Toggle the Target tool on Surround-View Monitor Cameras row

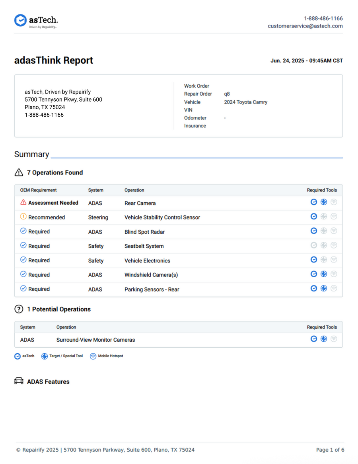point(323,339)
